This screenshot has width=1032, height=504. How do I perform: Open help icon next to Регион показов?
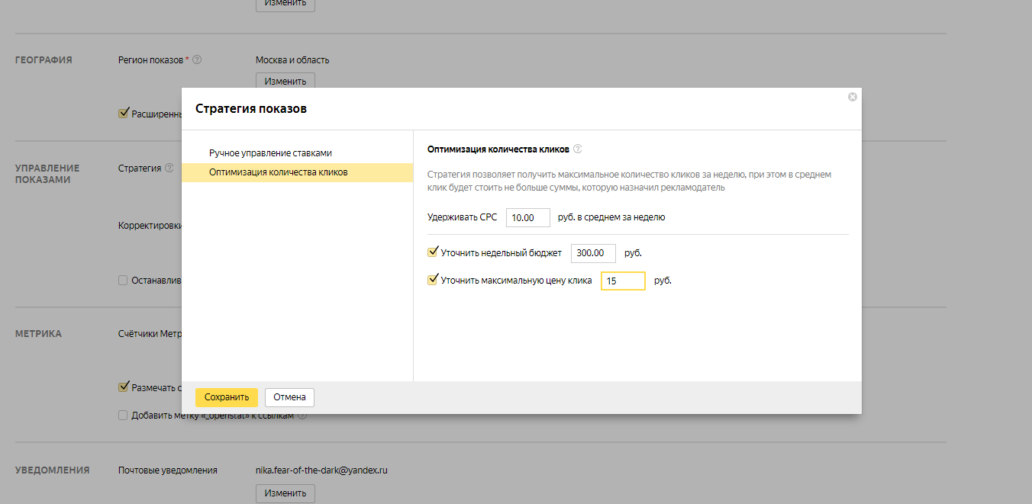pyautogui.click(x=197, y=59)
